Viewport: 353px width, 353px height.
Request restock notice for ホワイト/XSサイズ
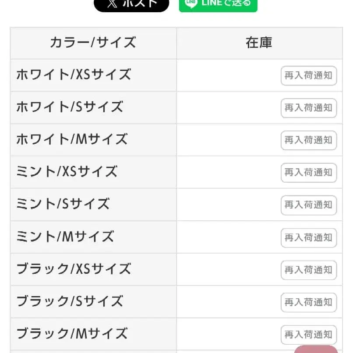point(309,76)
